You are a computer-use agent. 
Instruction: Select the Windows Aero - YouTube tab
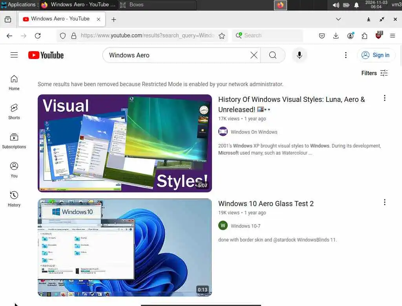pyautogui.click(x=62, y=19)
